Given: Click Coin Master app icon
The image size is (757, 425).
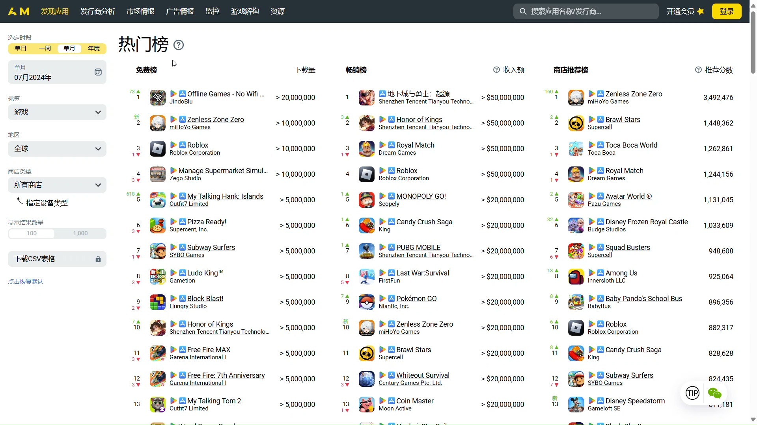Looking at the screenshot, I should (x=367, y=405).
